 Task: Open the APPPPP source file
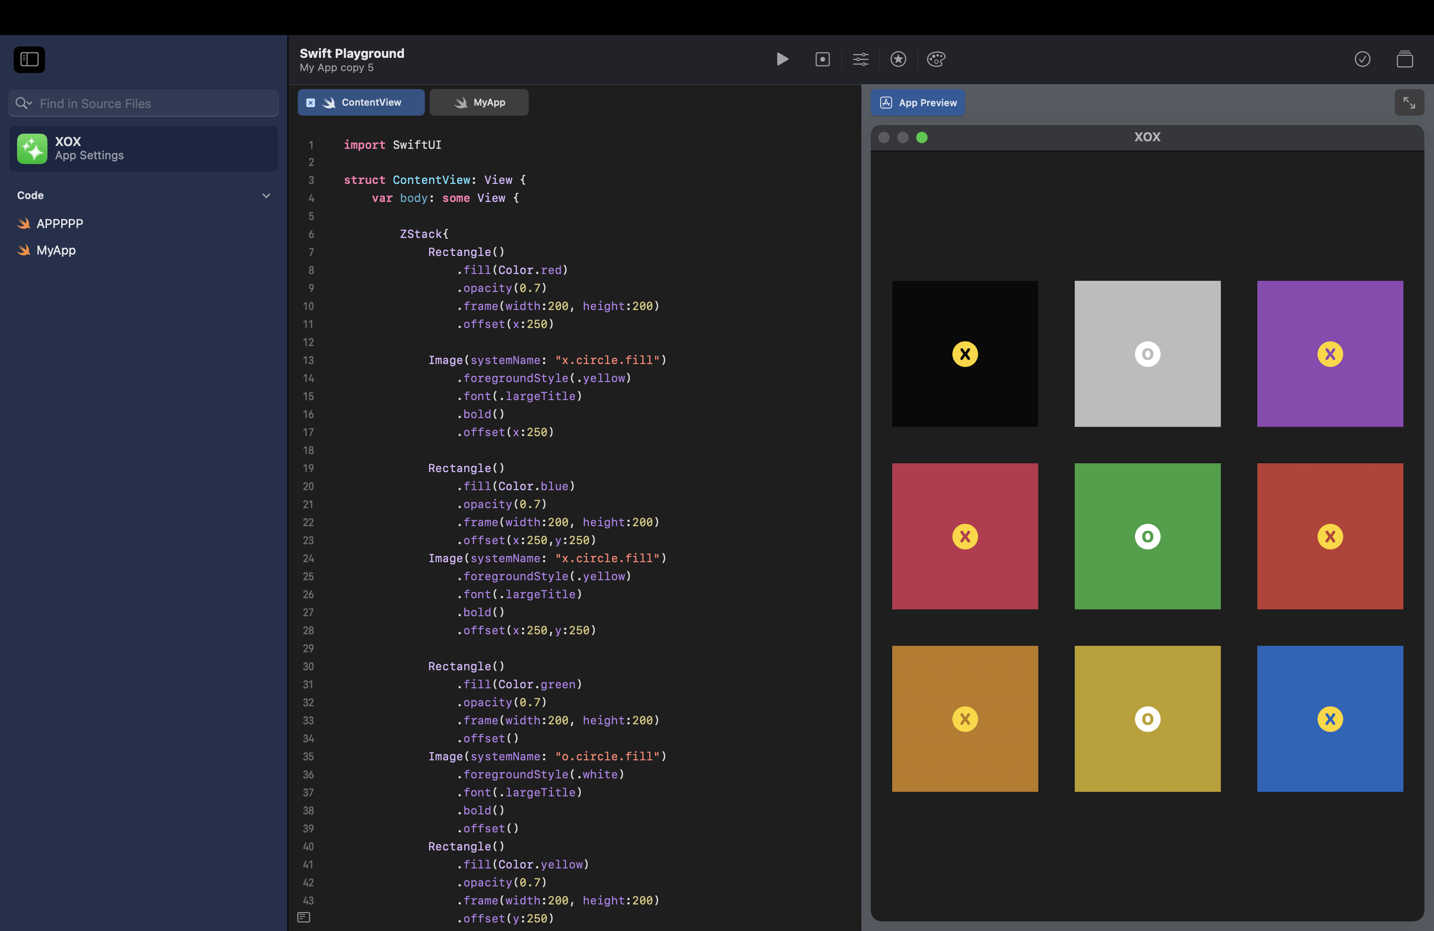(60, 223)
